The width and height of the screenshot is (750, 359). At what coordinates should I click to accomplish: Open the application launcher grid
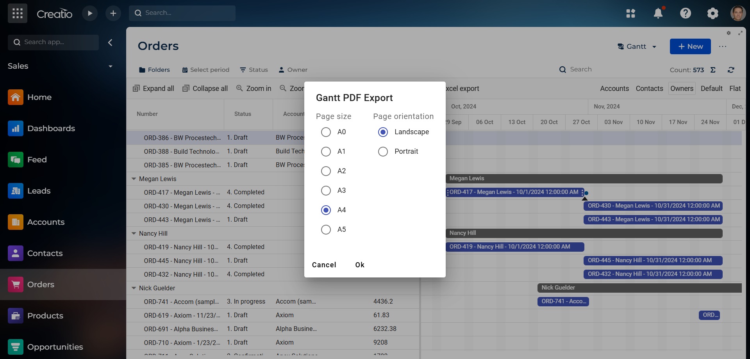click(17, 13)
